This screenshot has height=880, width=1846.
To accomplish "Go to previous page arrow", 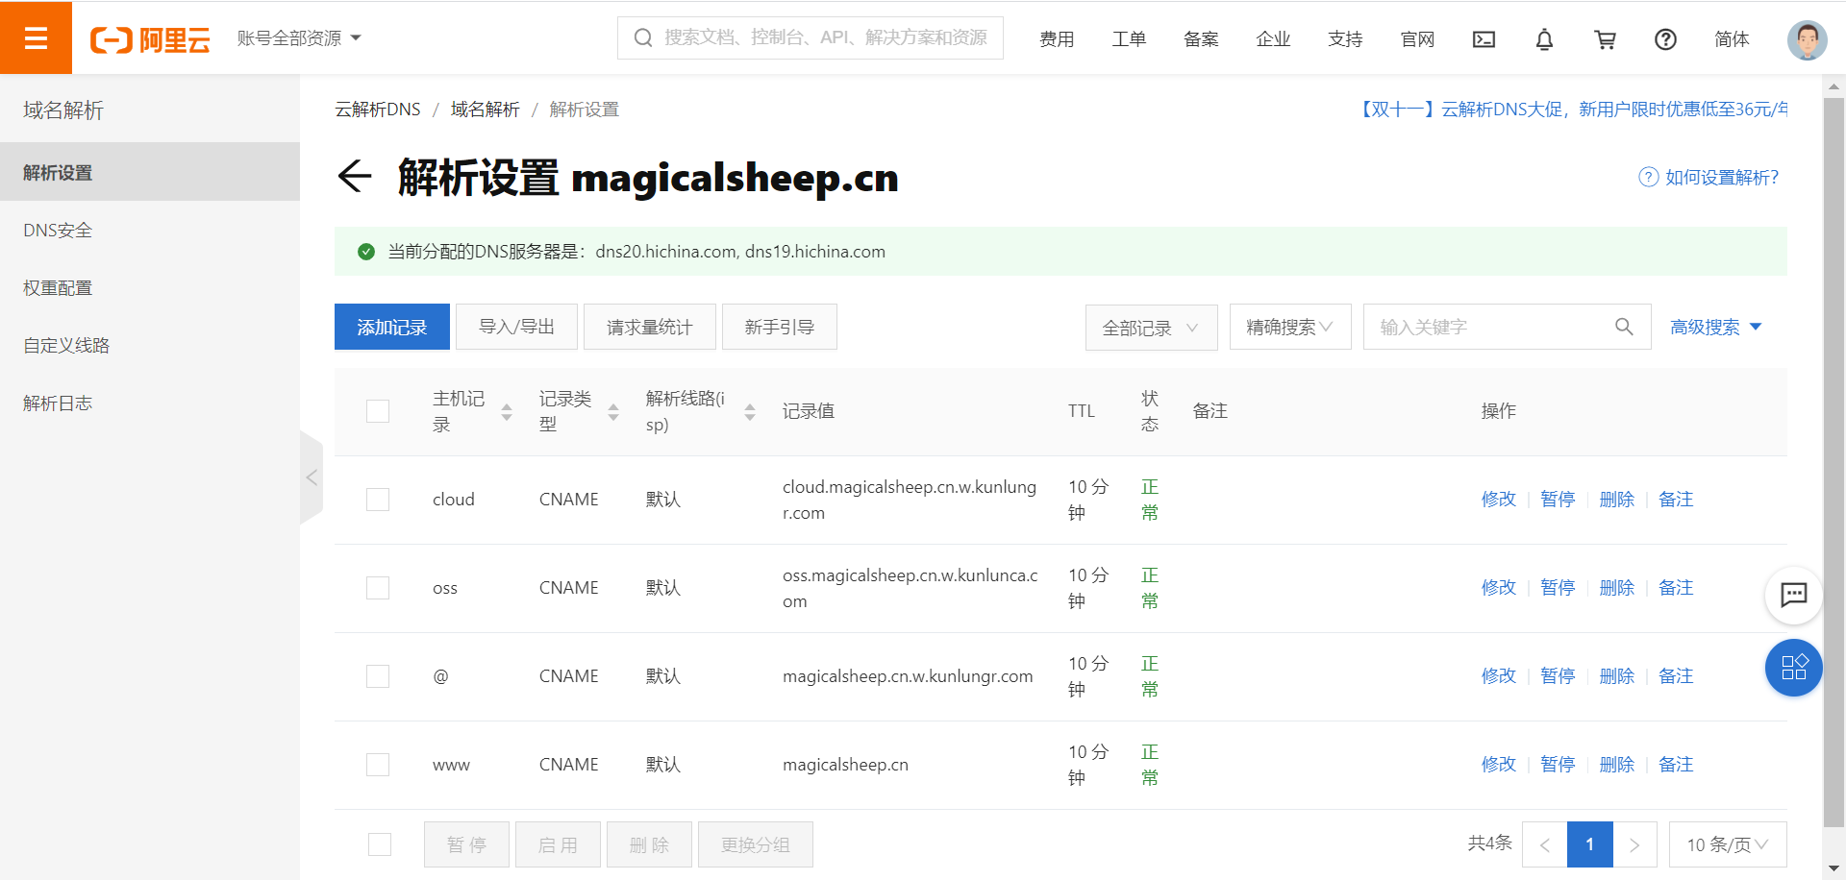I will click(1545, 844).
